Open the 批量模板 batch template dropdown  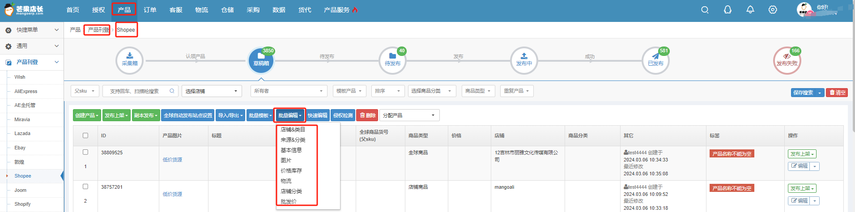pos(260,115)
